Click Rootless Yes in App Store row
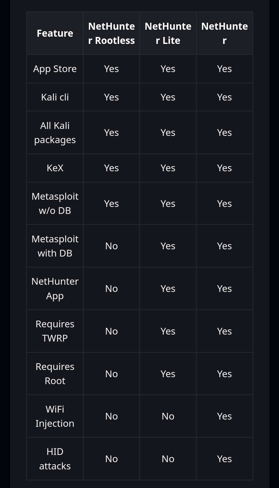Image resolution: width=279 pixels, height=488 pixels. tap(111, 69)
